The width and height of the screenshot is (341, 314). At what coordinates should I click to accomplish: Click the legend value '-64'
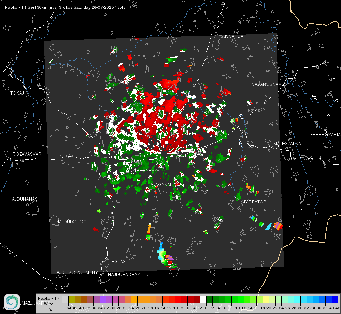[x=68, y=308]
